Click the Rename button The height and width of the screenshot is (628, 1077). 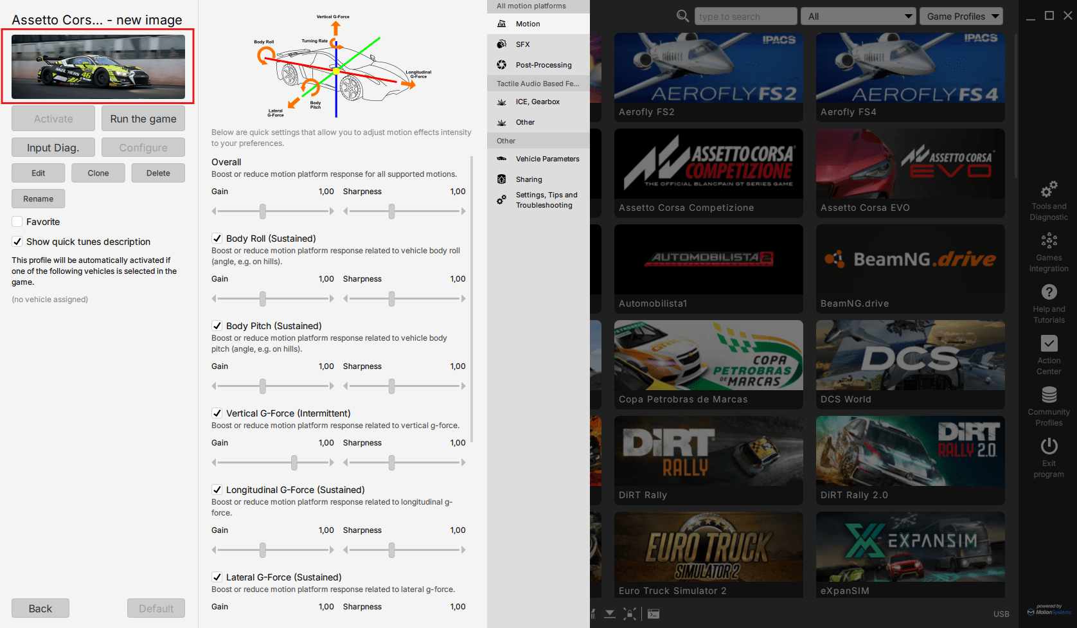coord(39,199)
